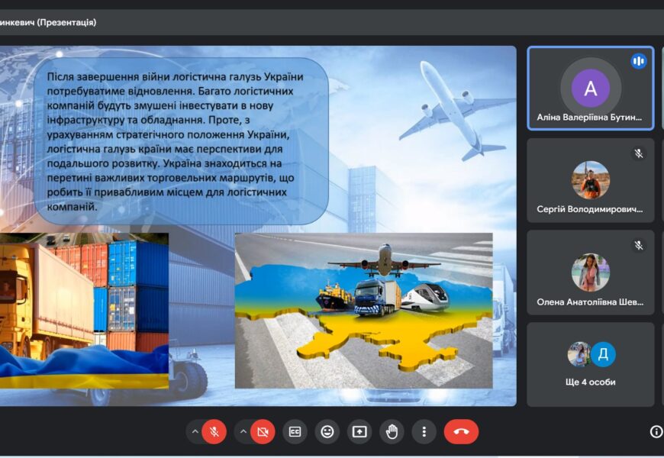The image size is (664, 458).
Task: Expand video settings chevron beside the camera
Action: (x=243, y=432)
